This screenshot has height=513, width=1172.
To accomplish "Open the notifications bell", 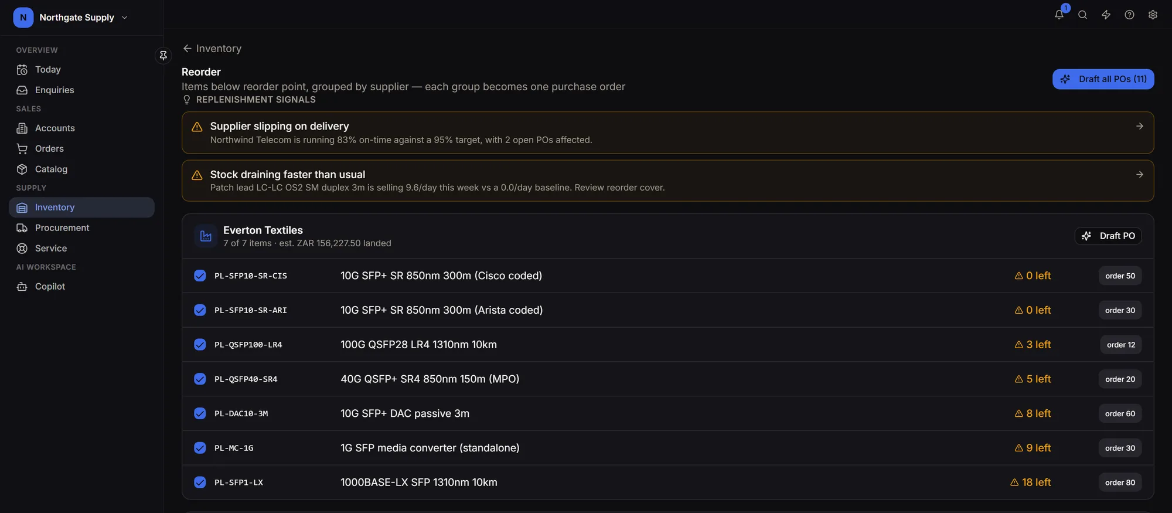I will pos(1059,15).
